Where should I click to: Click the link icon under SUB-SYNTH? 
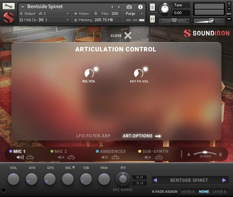click(159, 157)
